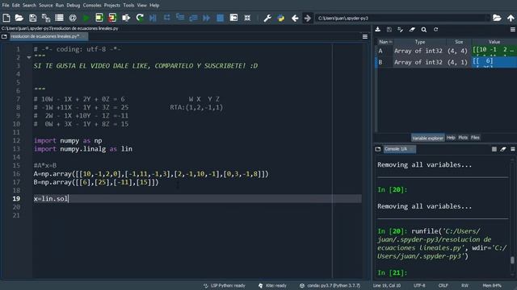This screenshot has height=290, width=517.
Task: Open editor pane options hamburger menu
Action: tap(365, 36)
